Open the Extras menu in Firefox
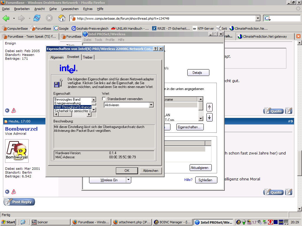302x226 pixels. point(88,9)
